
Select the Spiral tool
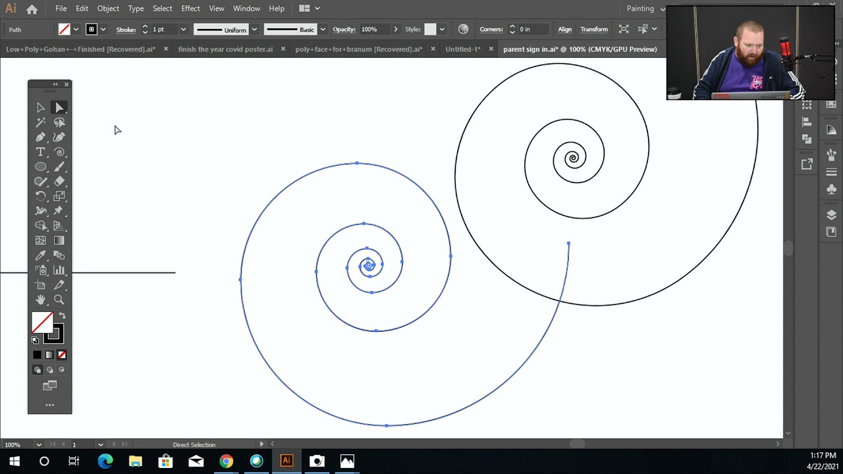[x=59, y=152]
